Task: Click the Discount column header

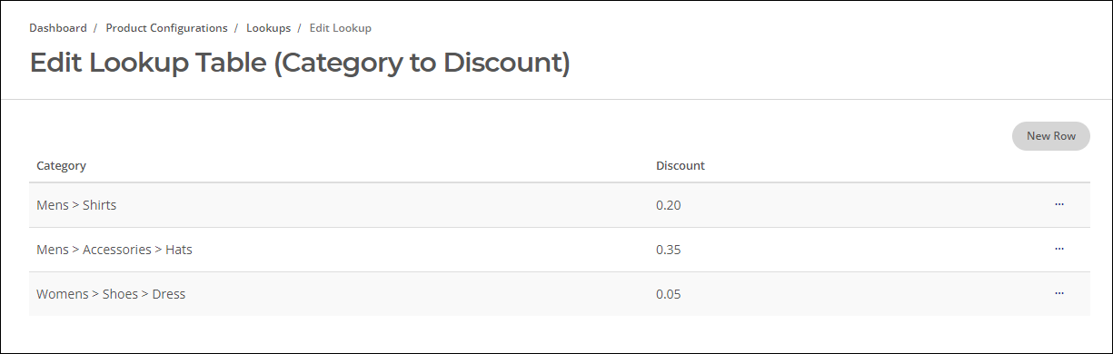Action: click(681, 166)
